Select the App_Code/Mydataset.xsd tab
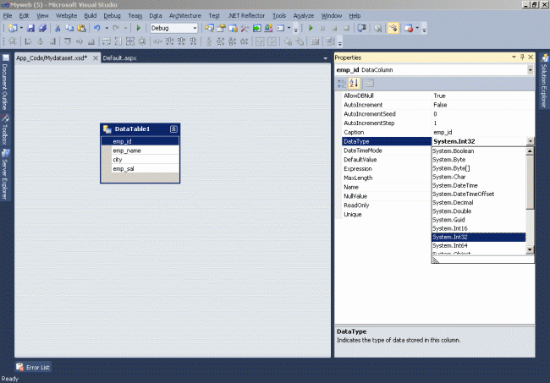 (x=52, y=57)
